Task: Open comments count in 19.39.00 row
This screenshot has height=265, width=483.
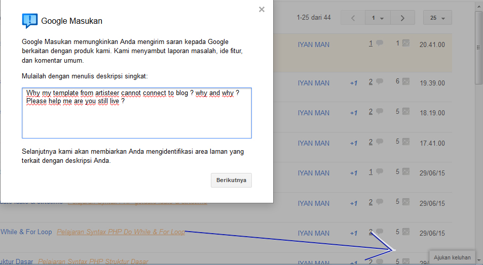Action: 370,81
